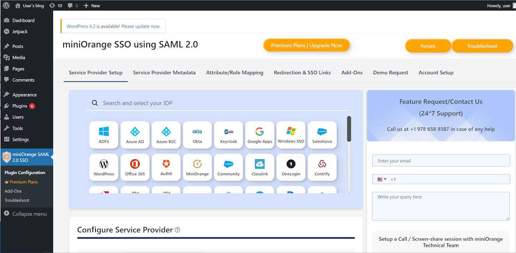Pick the Office 365 provider tile
This screenshot has height=253, width=516.
point(135,167)
